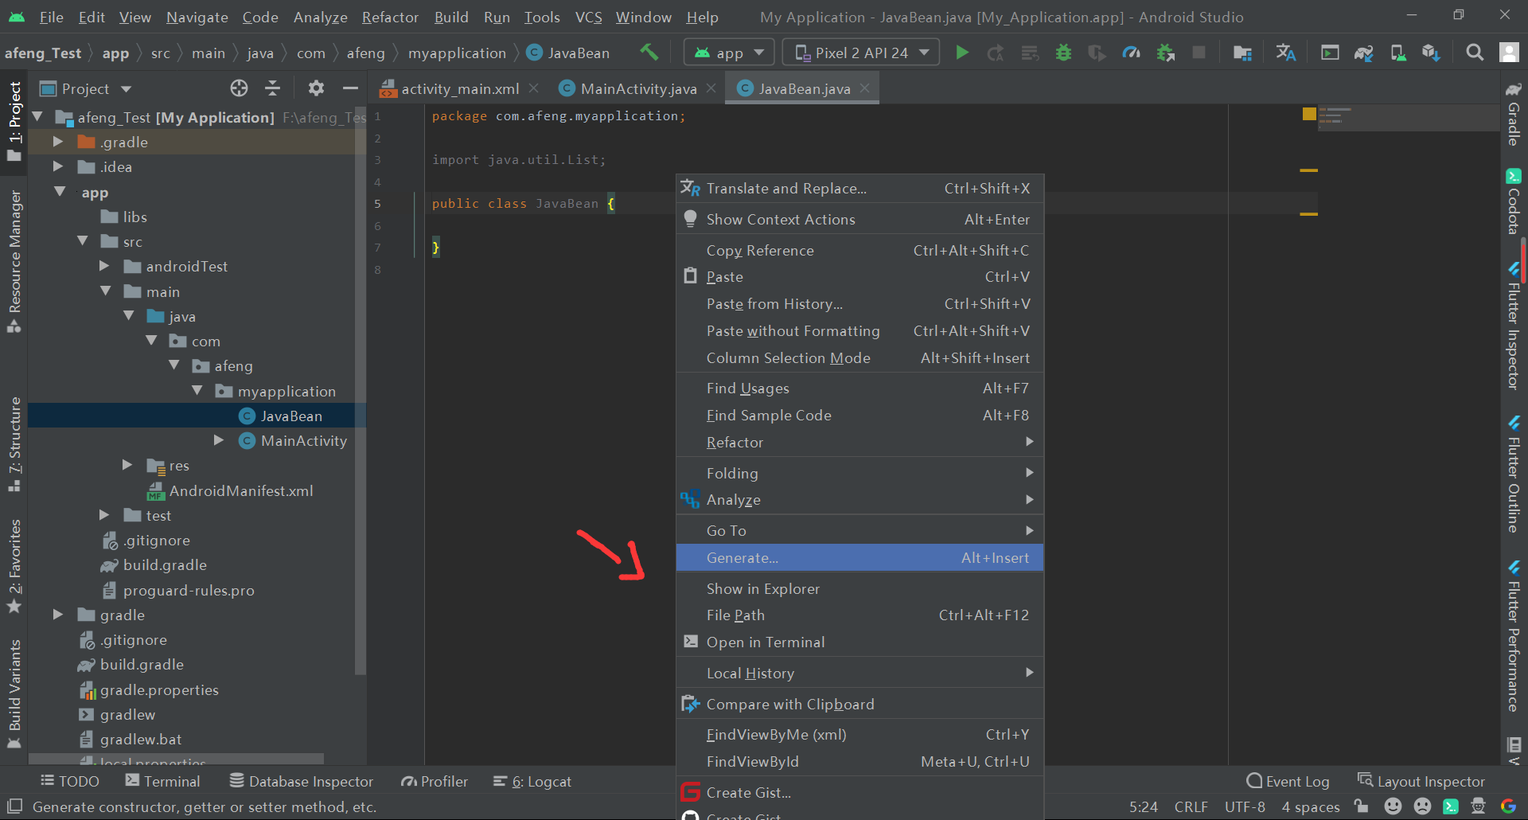Open the Project view type dropdown
Viewport: 1528px width, 820px height.
(x=86, y=88)
